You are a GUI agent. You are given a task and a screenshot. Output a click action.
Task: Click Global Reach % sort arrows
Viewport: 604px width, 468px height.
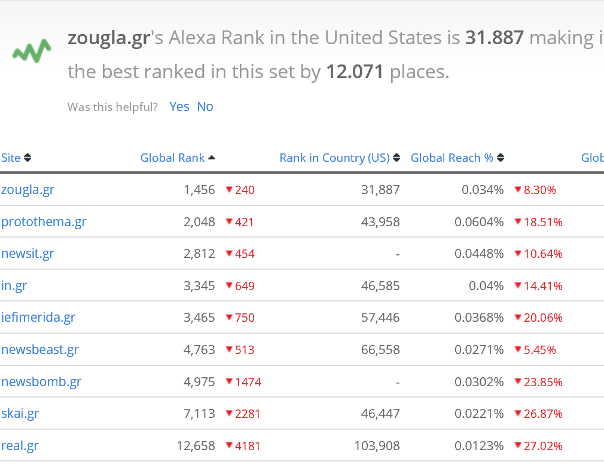point(501,158)
